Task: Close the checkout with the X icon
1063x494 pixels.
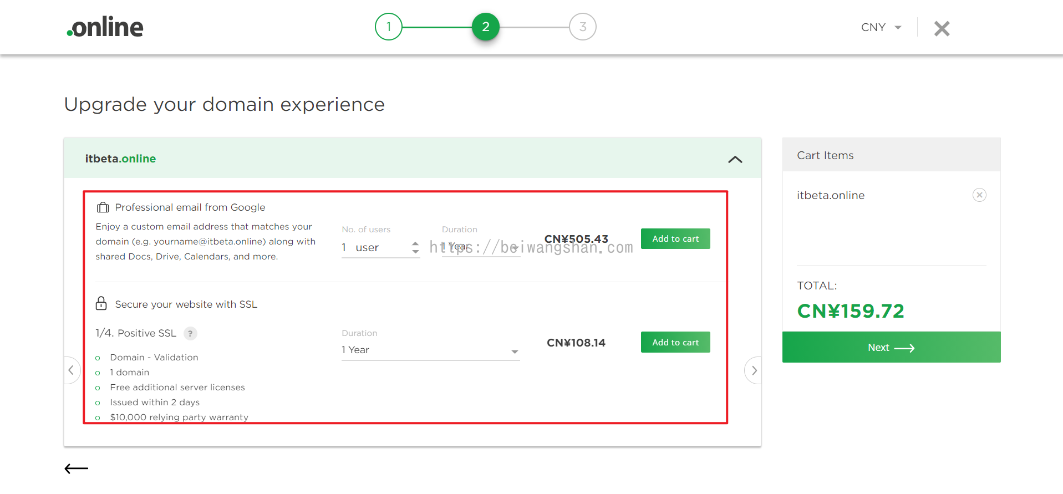Action: pos(942,28)
